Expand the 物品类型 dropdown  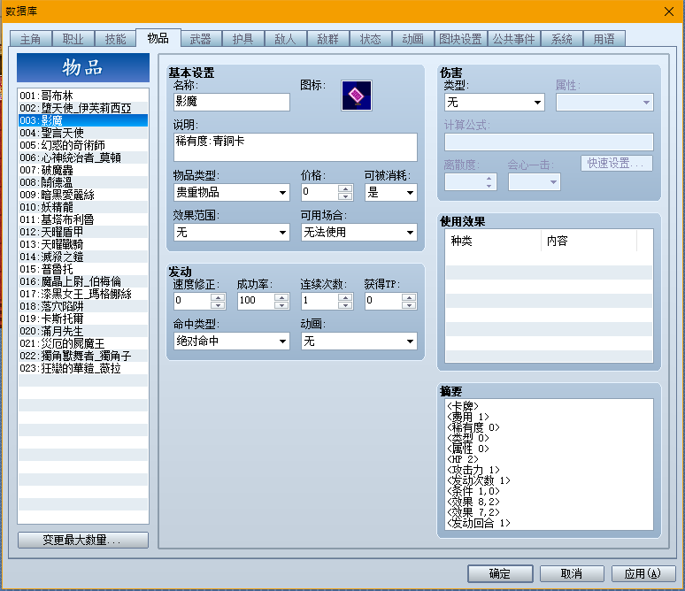[x=232, y=193]
